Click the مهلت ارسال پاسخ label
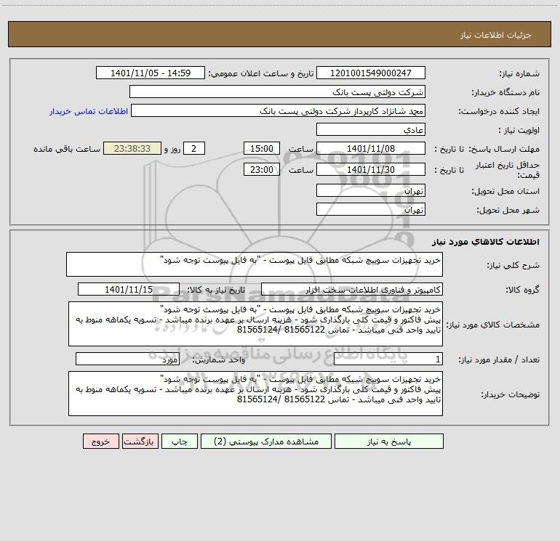Screen dimensions: 560x541 [x=504, y=149]
